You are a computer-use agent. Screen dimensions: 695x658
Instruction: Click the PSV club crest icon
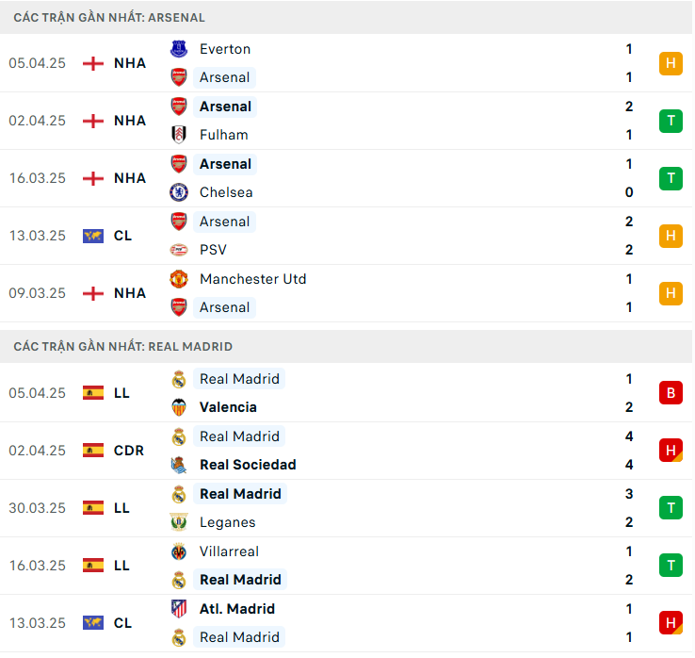179,250
